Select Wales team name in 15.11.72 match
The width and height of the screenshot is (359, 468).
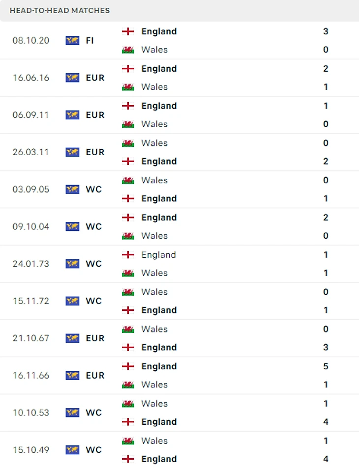click(x=154, y=292)
